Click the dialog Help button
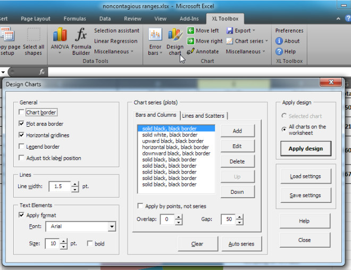 click(x=305, y=221)
